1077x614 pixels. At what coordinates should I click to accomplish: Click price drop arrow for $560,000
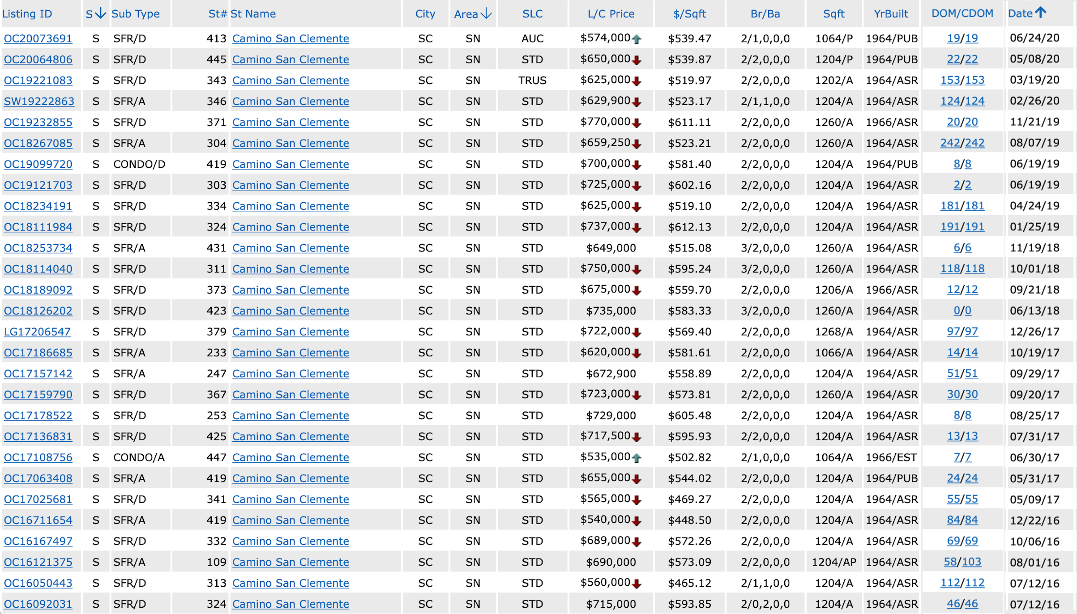pyautogui.click(x=636, y=584)
